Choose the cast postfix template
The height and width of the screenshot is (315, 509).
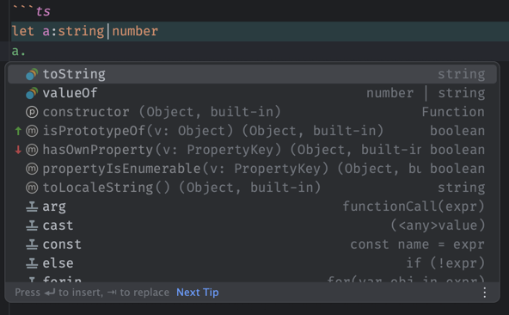[x=252, y=225]
